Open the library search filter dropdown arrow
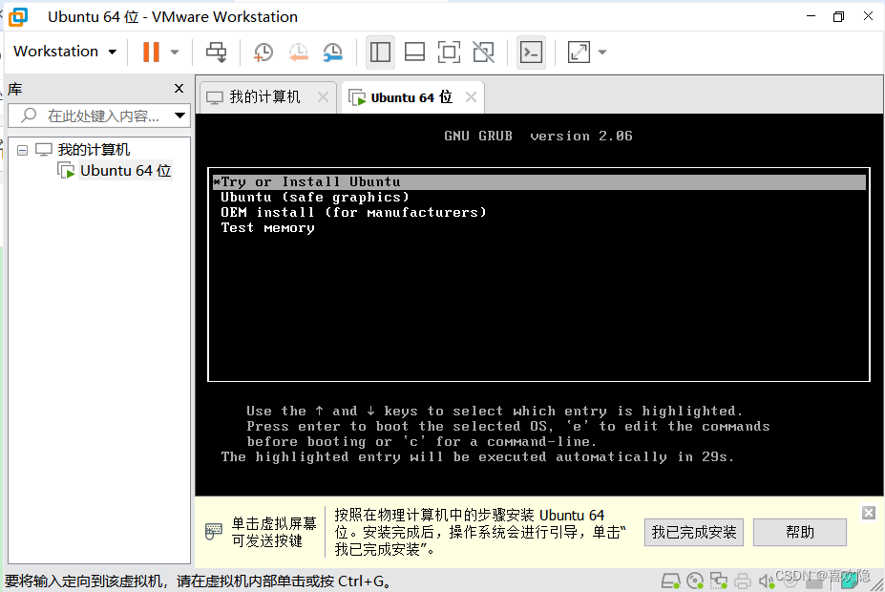This screenshot has width=885, height=592. (x=180, y=116)
